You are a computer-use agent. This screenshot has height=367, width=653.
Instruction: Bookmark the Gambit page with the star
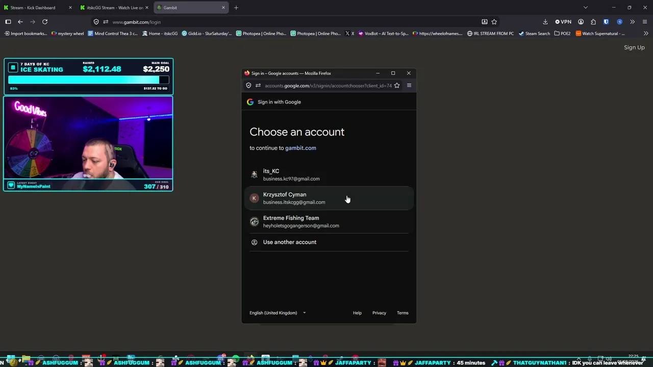pos(494,22)
